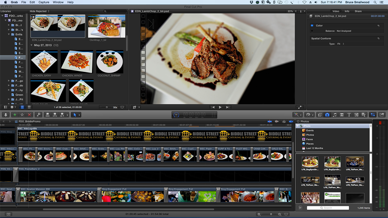Select the CHICKEN_WINGS clip thumbnail

tap(77, 62)
